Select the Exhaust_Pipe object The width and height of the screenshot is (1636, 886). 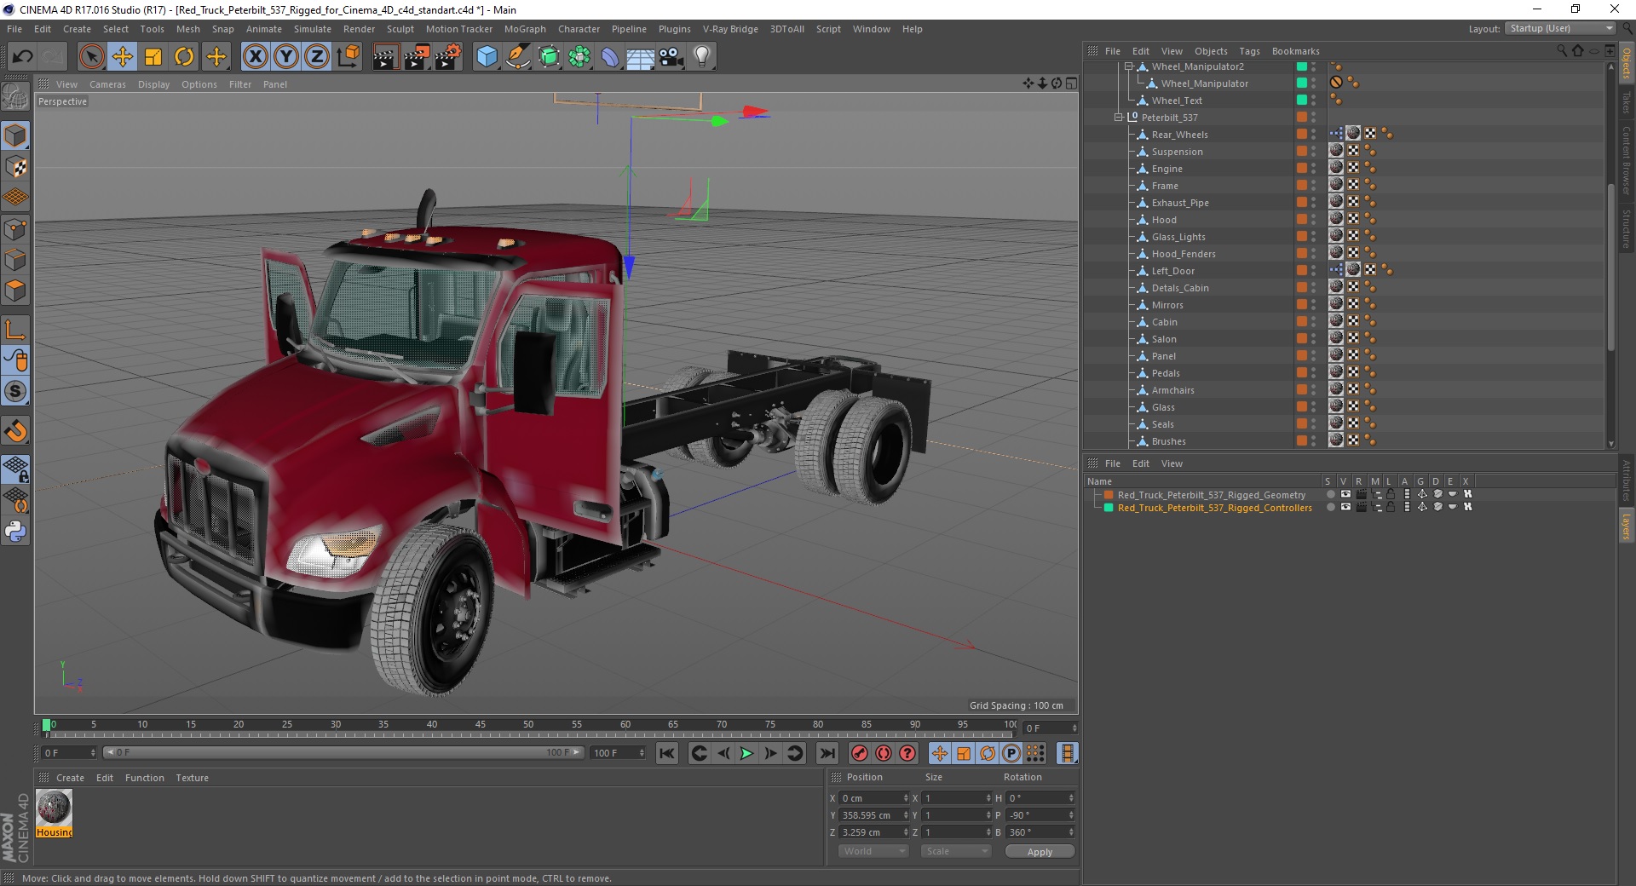[1180, 203]
